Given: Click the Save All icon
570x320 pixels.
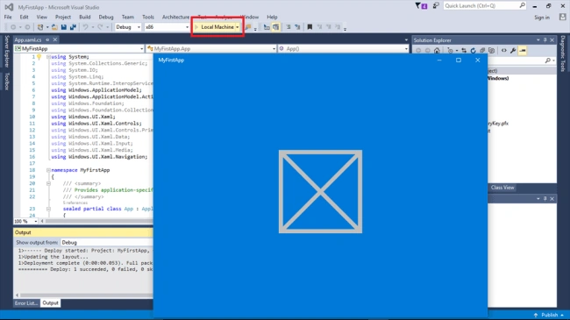Looking at the screenshot, I should click(x=73, y=27).
